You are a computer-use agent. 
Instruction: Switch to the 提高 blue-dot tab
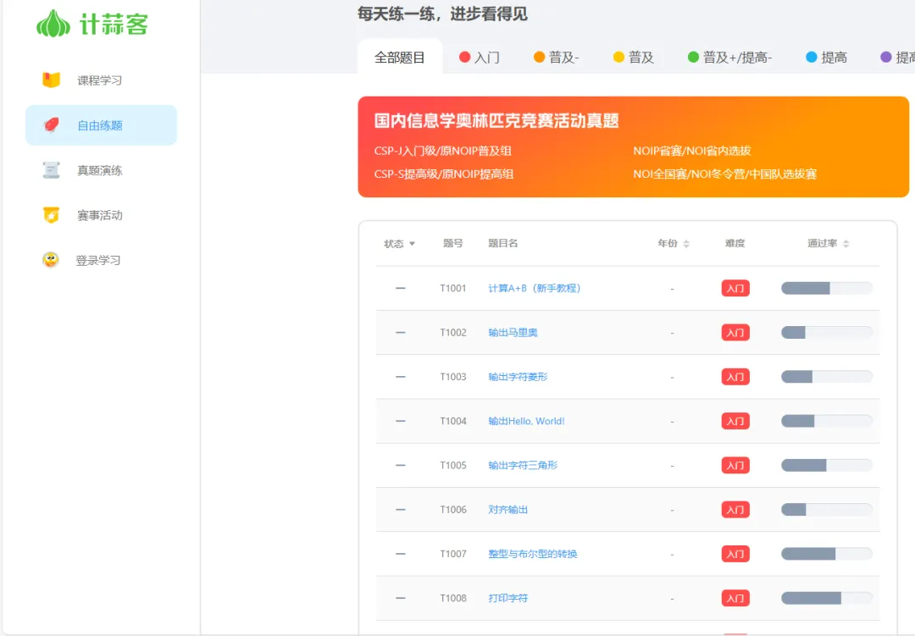click(826, 58)
